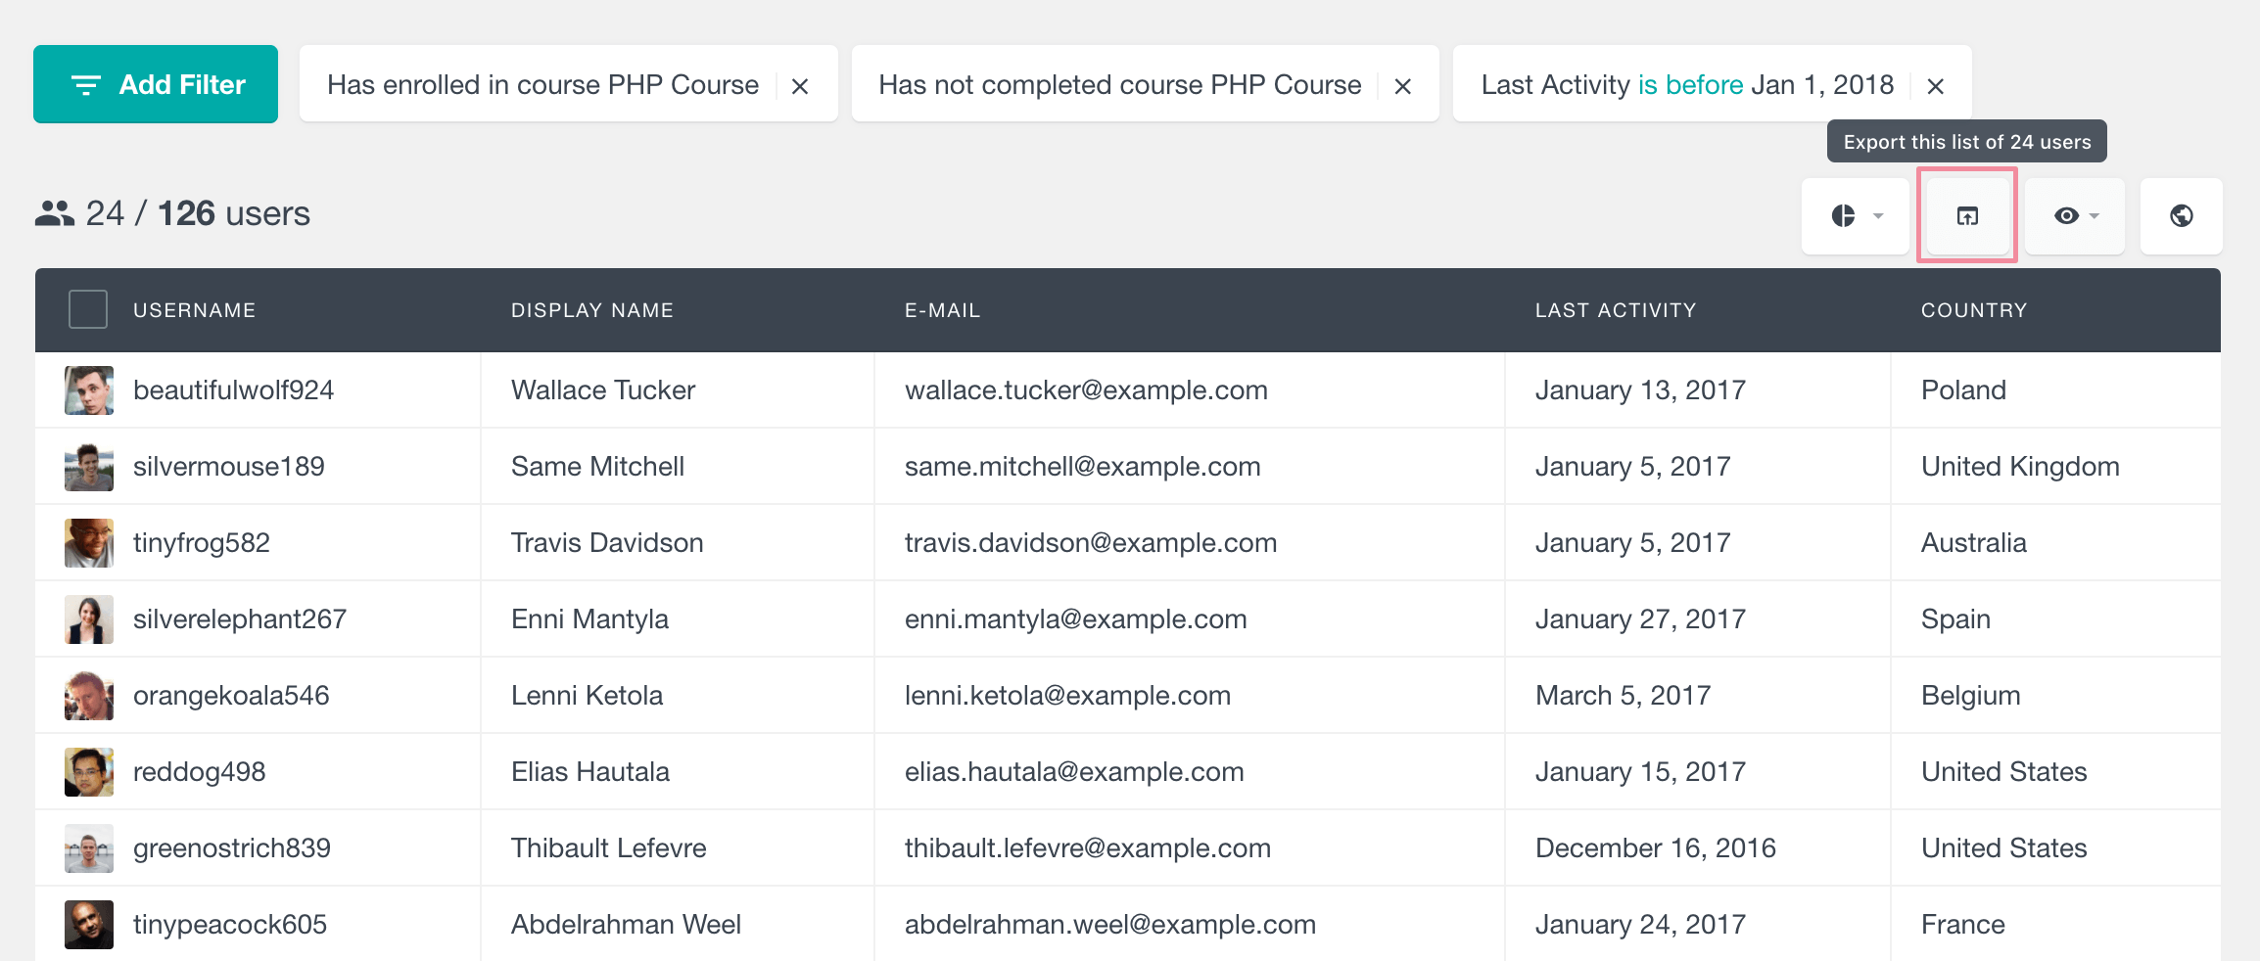Open user tinyfrog582 profile link
This screenshot has width=2260, height=961.
(202, 543)
